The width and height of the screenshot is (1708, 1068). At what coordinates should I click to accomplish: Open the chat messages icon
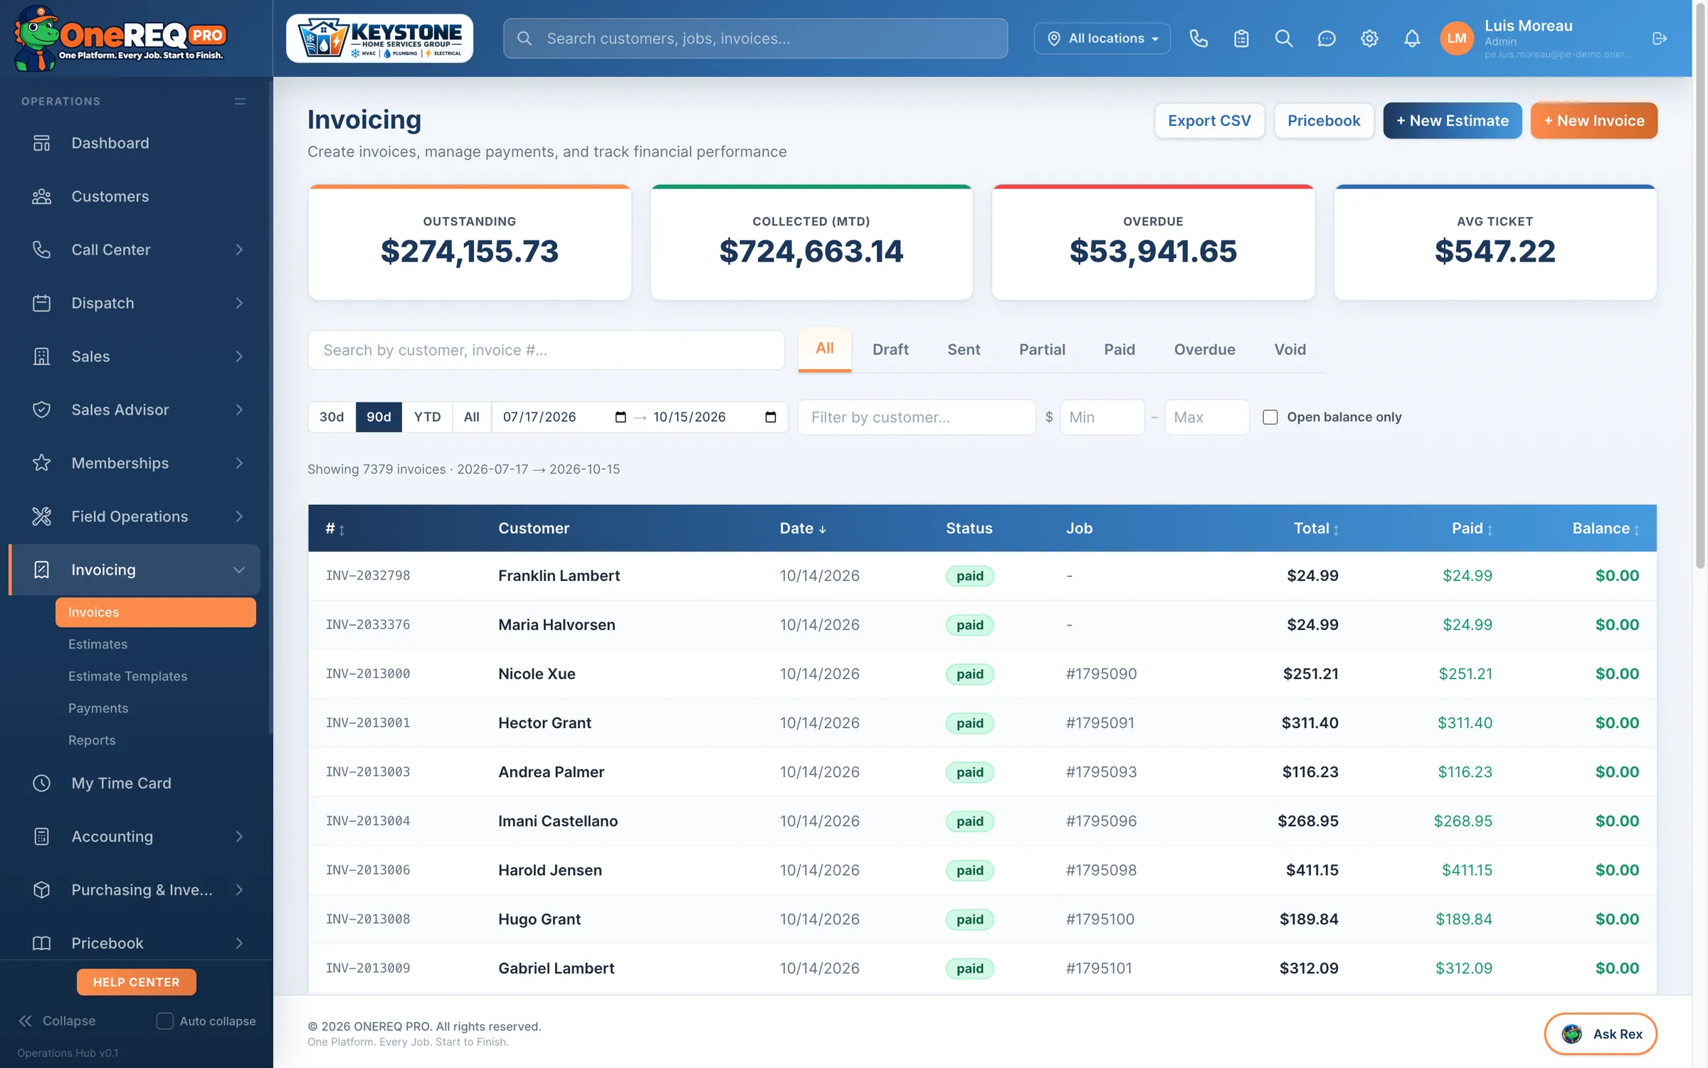click(1327, 38)
